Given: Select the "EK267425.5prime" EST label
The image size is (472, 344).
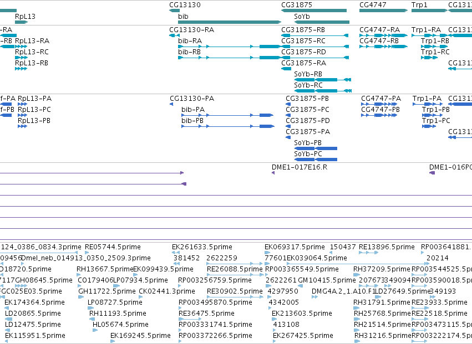Looking at the screenshot, I should [303, 336].
